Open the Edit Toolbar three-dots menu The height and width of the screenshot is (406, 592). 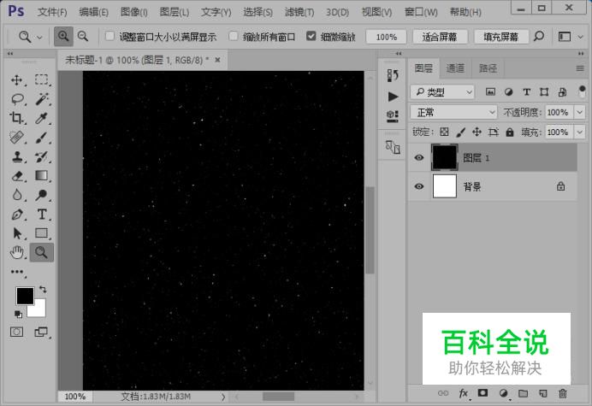tap(17, 272)
